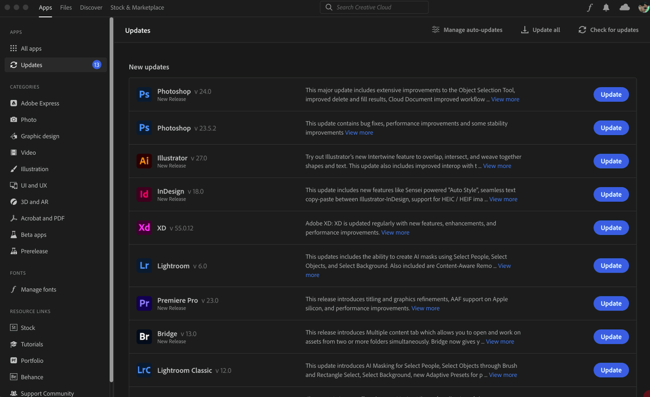Image resolution: width=650 pixels, height=397 pixels.
Task: Click the XD app icon
Action: [144, 228]
